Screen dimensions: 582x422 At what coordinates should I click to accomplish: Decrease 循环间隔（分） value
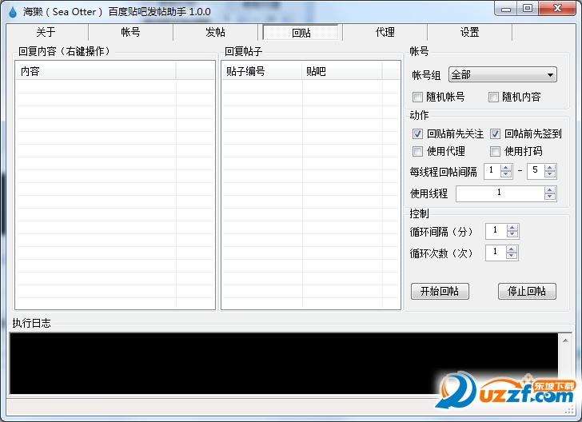[x=512, y=234]
